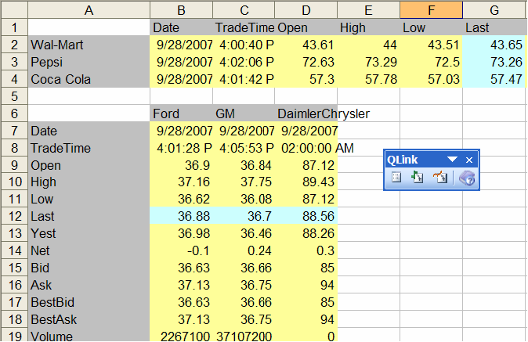Select Coca Cola's Low value 57.03
Screen dimensions: 528x342
(432, 79)
